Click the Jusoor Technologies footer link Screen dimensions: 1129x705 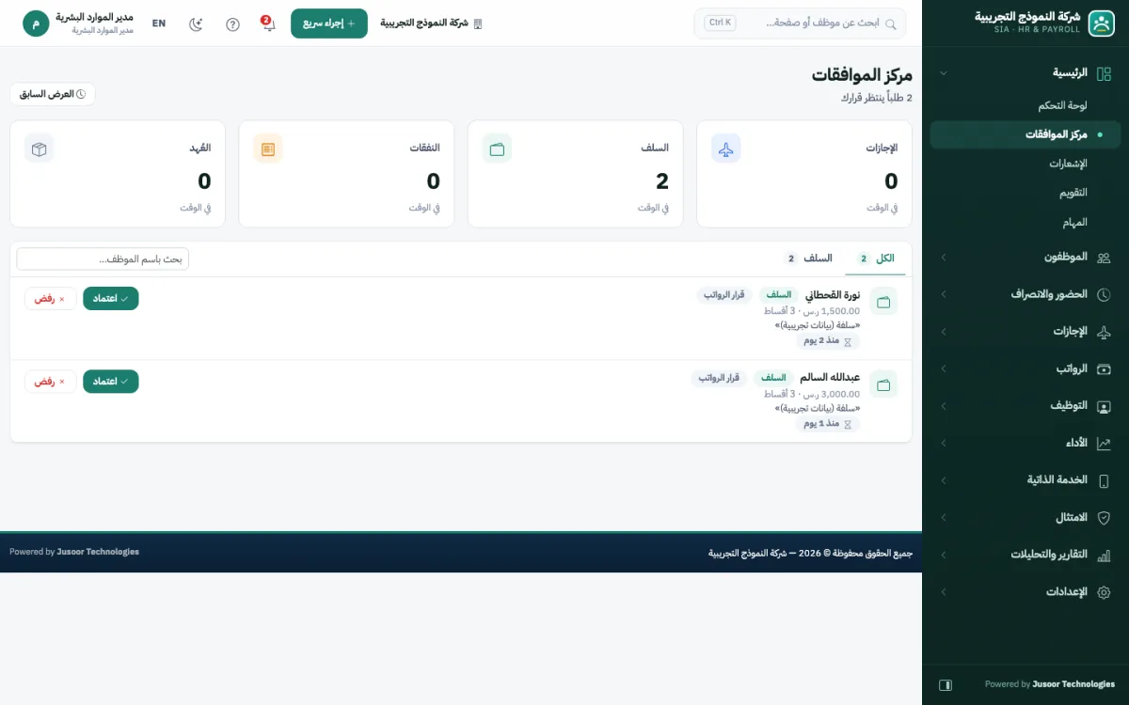[x=98, y=552]
